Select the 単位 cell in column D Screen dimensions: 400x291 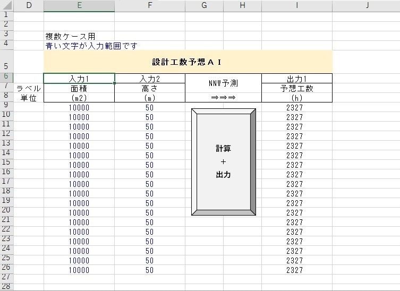(x=29, y=98)
